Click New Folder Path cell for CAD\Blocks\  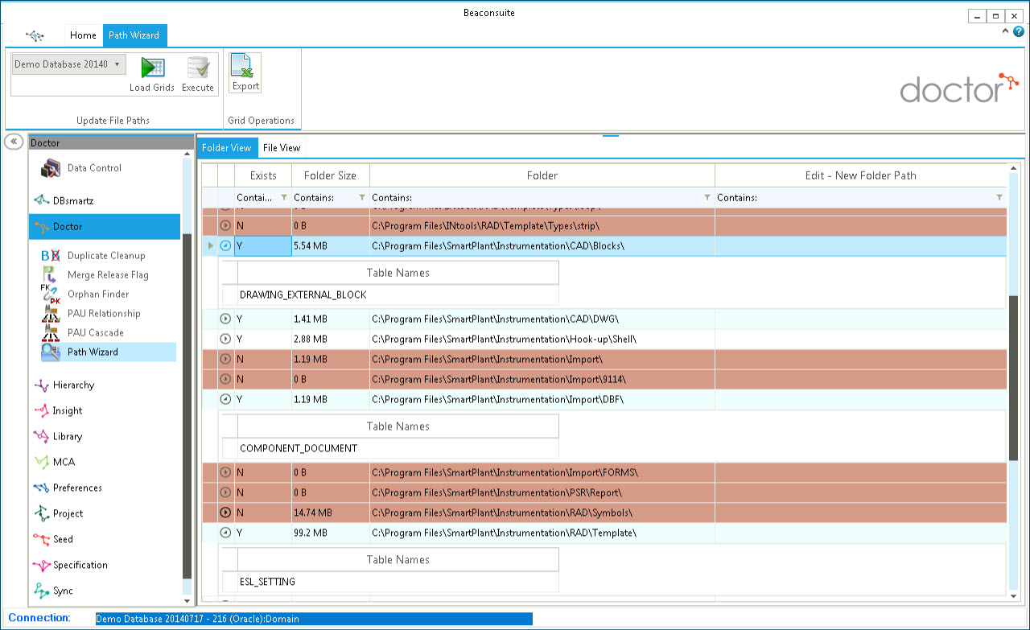coord(861,246)
